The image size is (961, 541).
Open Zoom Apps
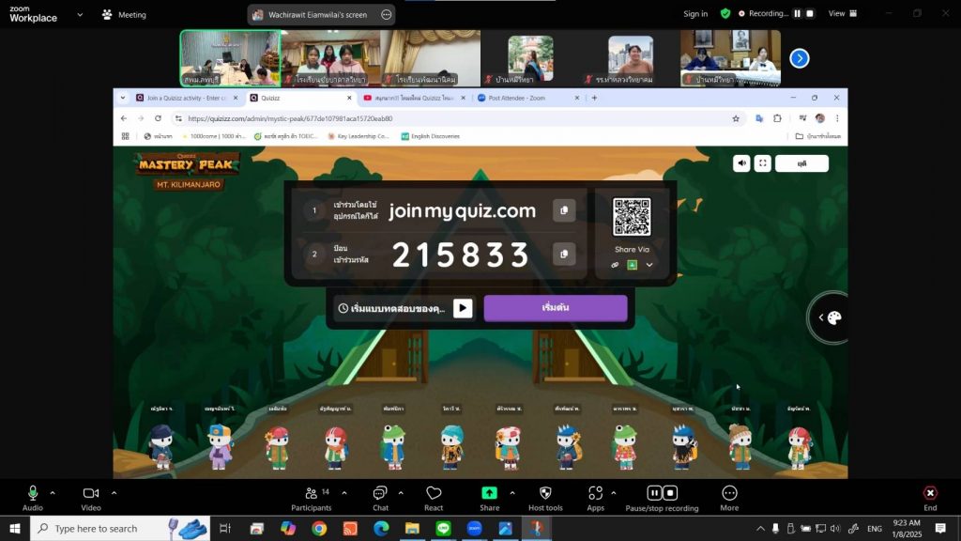[x=595, y=498]
